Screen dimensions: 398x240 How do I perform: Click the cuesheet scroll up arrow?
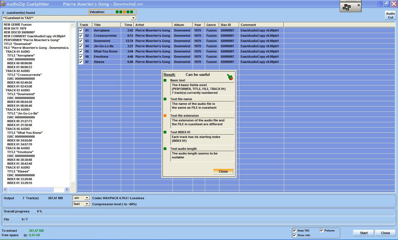[x=72, y=25]
